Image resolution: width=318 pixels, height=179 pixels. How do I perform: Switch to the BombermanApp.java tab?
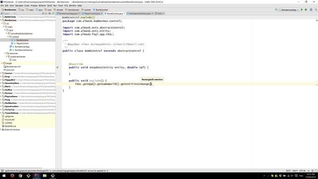68,13
